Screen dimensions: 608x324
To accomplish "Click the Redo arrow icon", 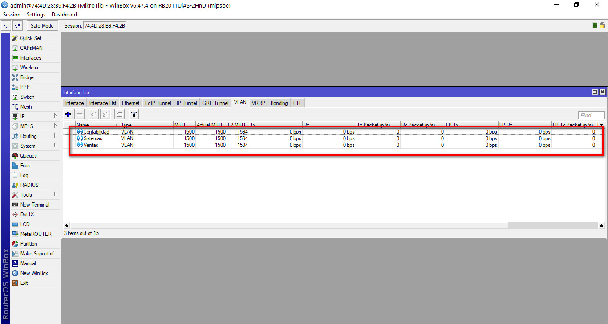I will [x=17, y=26].
